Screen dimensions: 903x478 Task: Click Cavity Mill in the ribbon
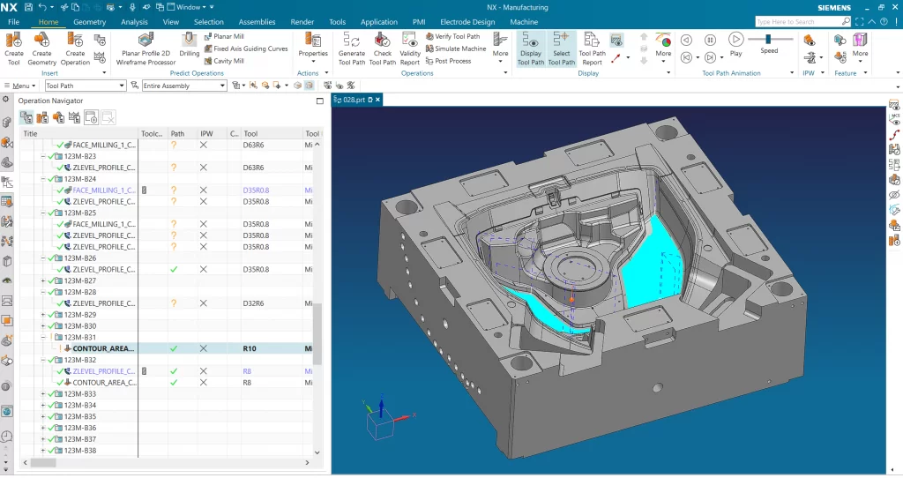pyautogui.click(x=224, y=61)
